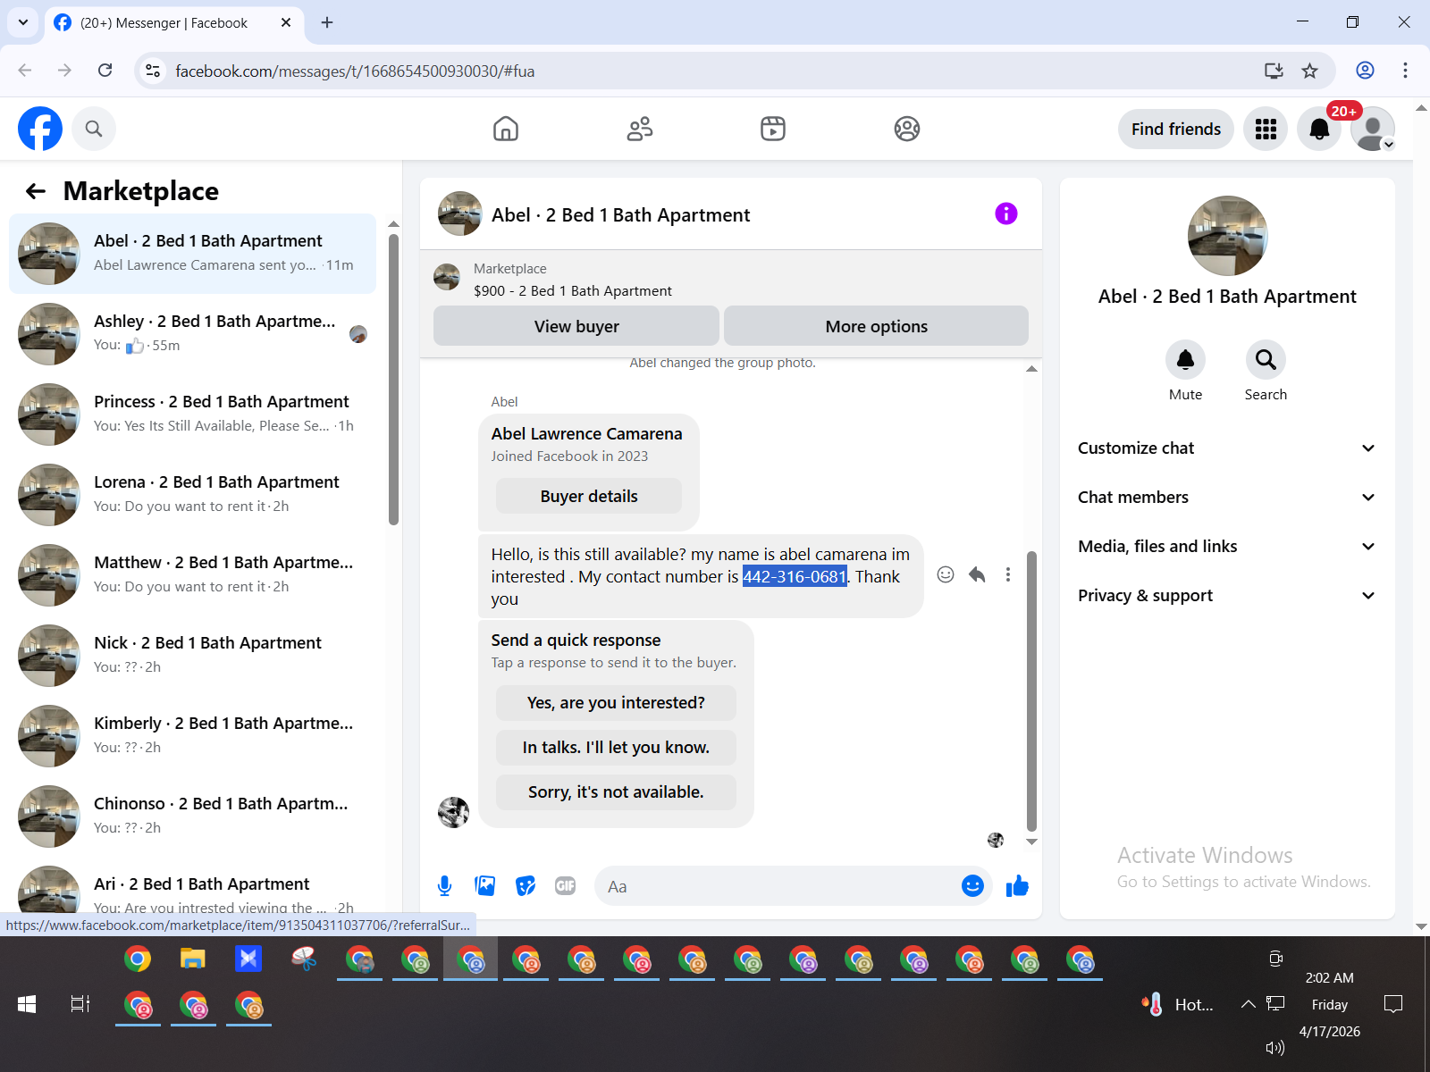Screen dimensions: 1430x1072
Task: Open Matthew conversation in Marketplace list
Action: coord(192,575)
